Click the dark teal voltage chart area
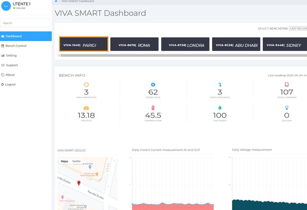This screenshot has width=307, height=210. coord(269,205)
